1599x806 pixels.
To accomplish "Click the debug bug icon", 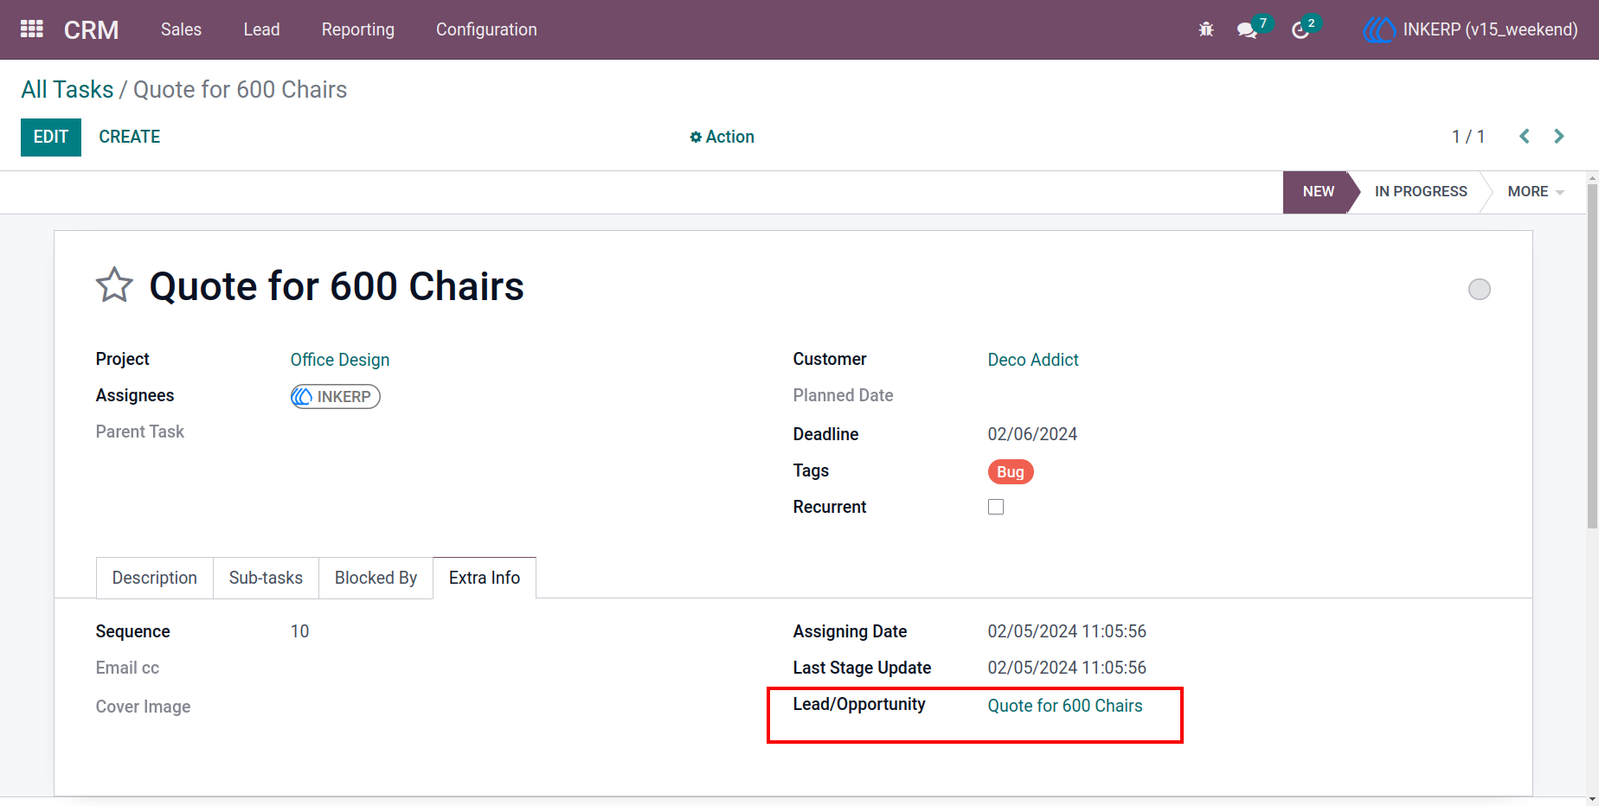I will (1206, 29).
